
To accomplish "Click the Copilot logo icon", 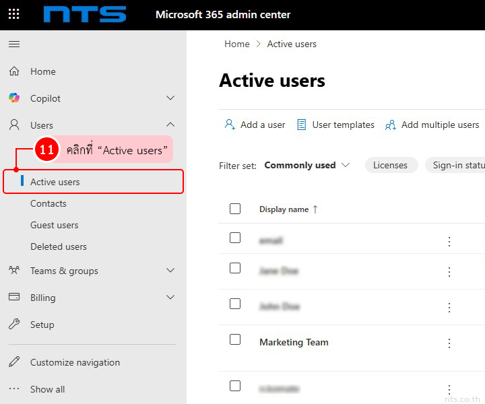I will tap(14, 98).
